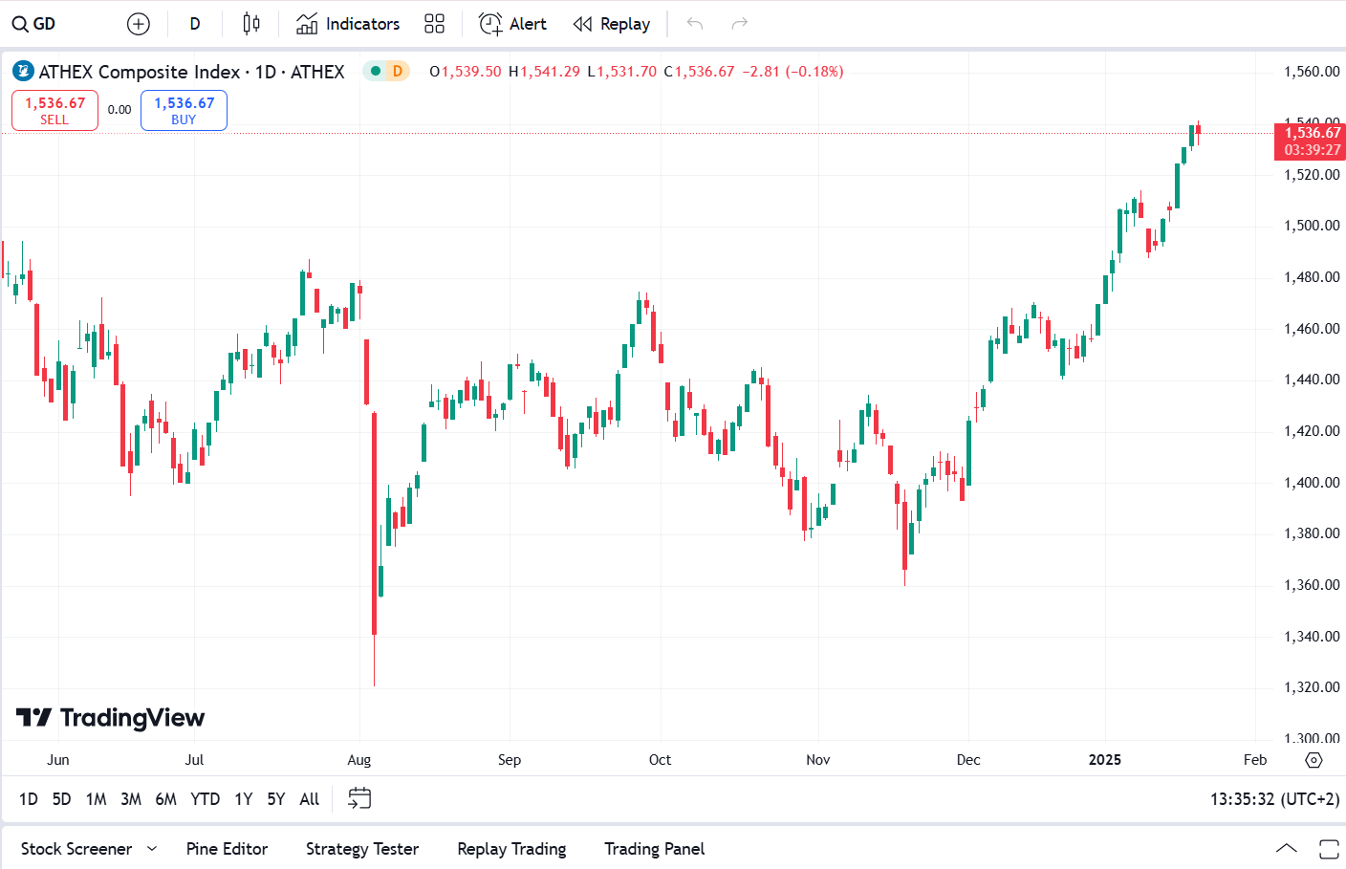Viewport: 1346px width, 869px height.
Task: Set the range to 1Y
Action: [x=244, y=799]
